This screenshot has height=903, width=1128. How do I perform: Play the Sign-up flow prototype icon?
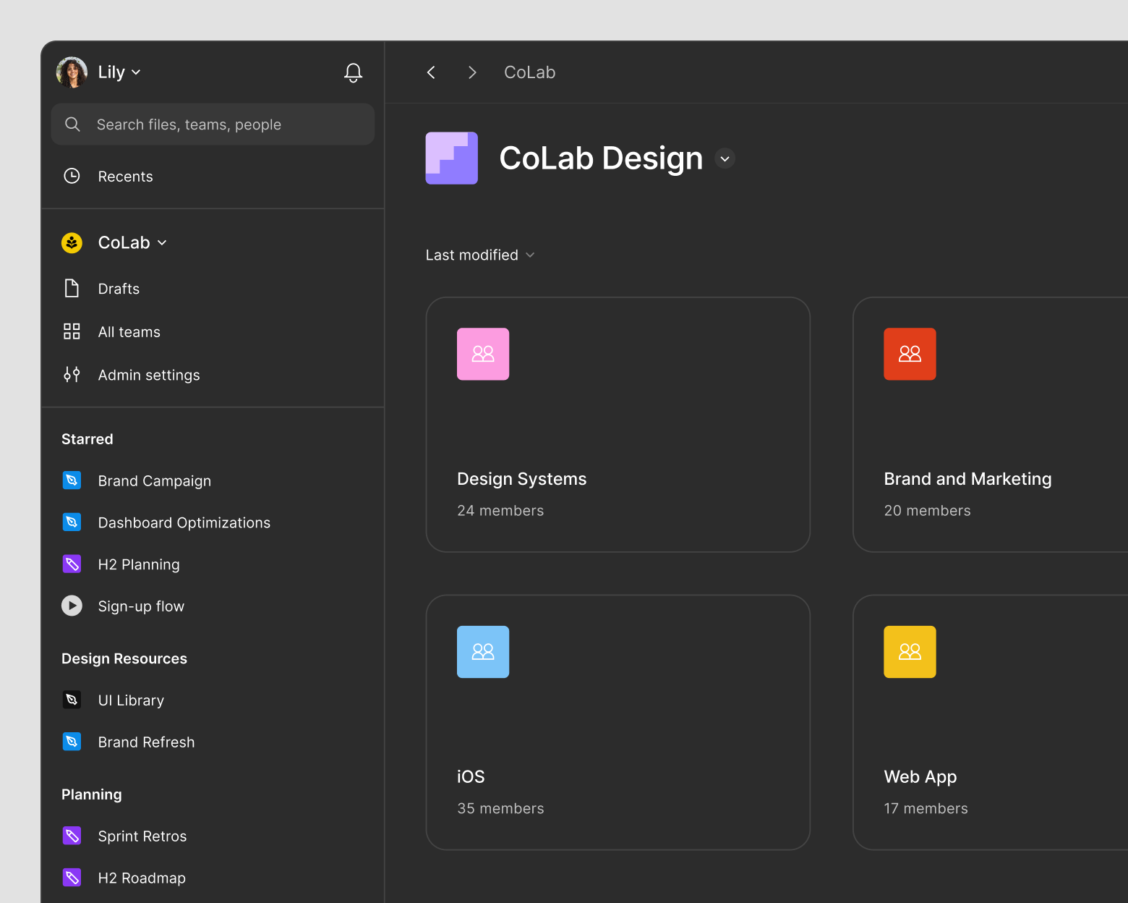[72, 606]
